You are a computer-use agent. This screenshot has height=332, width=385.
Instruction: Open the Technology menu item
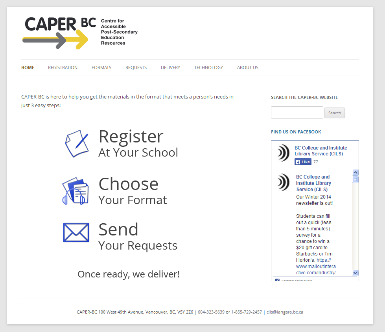tap(208, 67)
